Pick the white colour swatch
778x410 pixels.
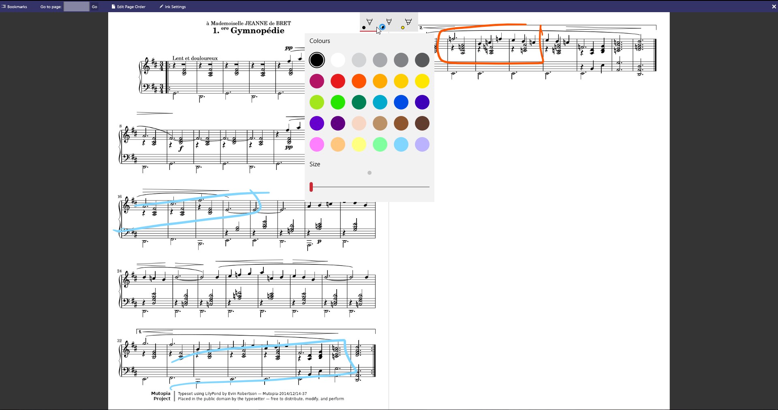(x=338, y=60)
